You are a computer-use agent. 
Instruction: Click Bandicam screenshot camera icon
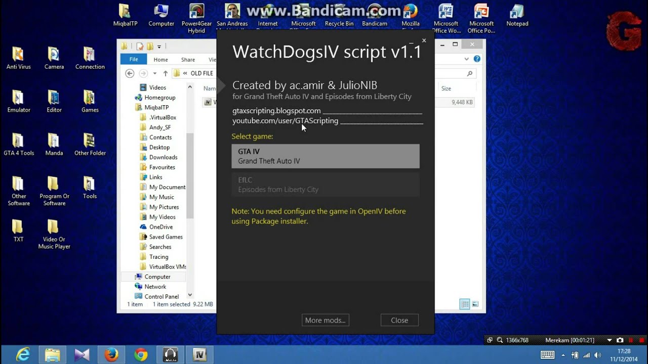pos(620,340)
